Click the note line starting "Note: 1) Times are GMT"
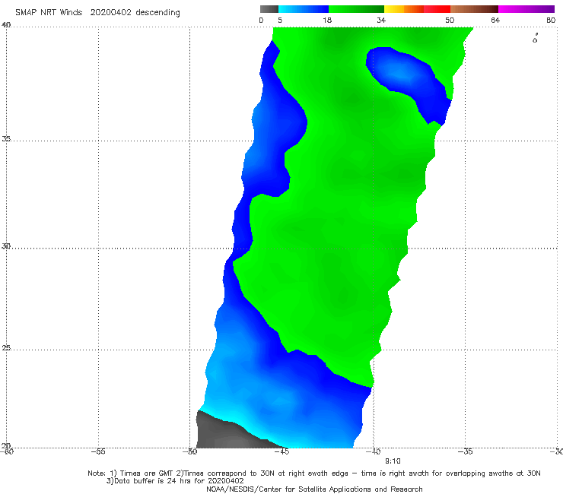 (313, 473)
